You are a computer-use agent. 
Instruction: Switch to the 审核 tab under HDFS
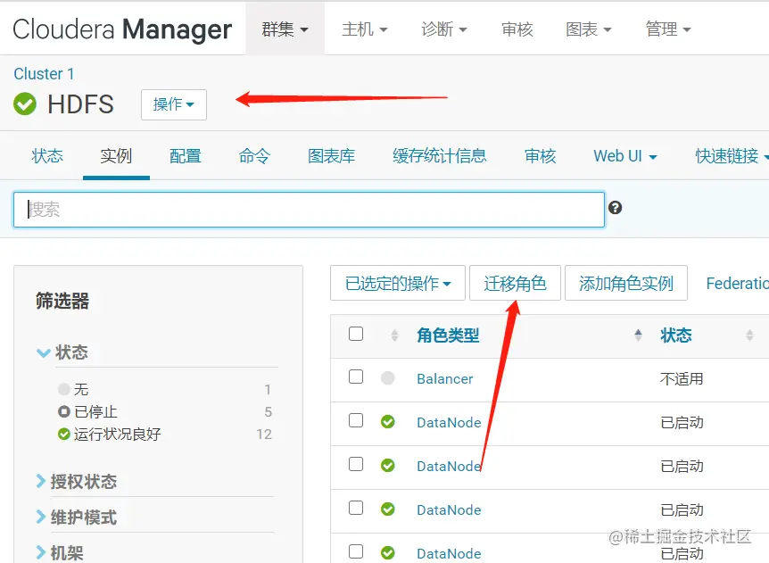[540, 156]
